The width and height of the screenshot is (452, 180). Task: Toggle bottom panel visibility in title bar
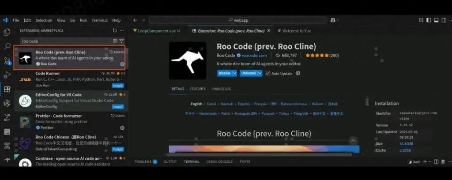click(437, 20)
